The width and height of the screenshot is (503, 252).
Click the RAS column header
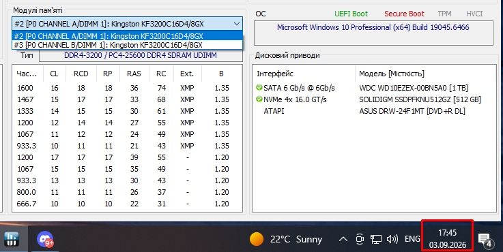(x=134, y=74)
